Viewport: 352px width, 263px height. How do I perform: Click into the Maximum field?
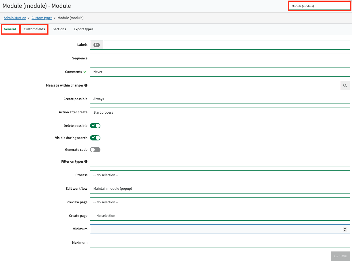(220, 243)
